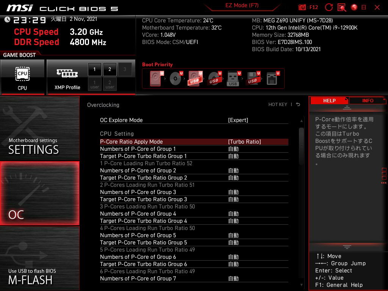This screenshot has height=291, width=388.
Task: Click the '6 P-Cores Loading Run Turbo Ratio 49' line
Action: point(147,271)
